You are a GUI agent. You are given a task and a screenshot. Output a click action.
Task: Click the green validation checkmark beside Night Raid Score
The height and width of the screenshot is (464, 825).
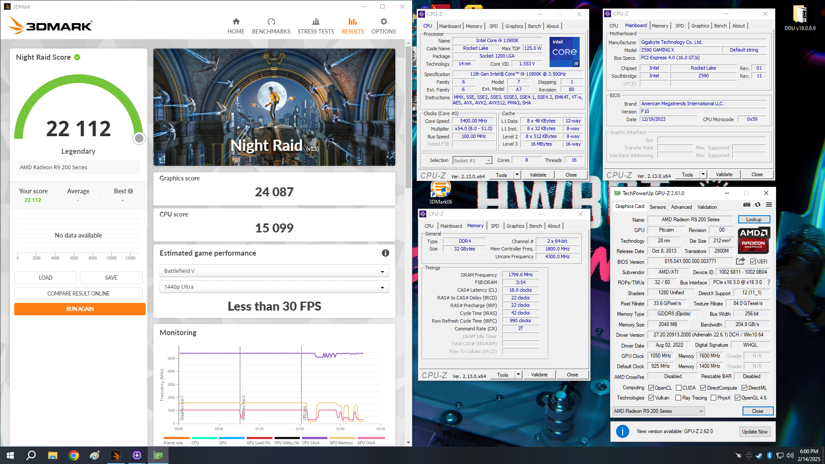pyautogui.click(x=77, y=57)
